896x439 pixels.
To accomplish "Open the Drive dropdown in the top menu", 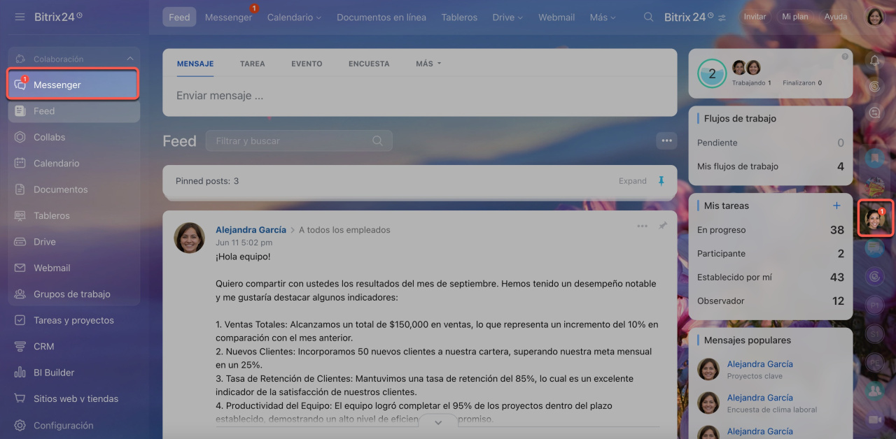I will coord(507,17).
